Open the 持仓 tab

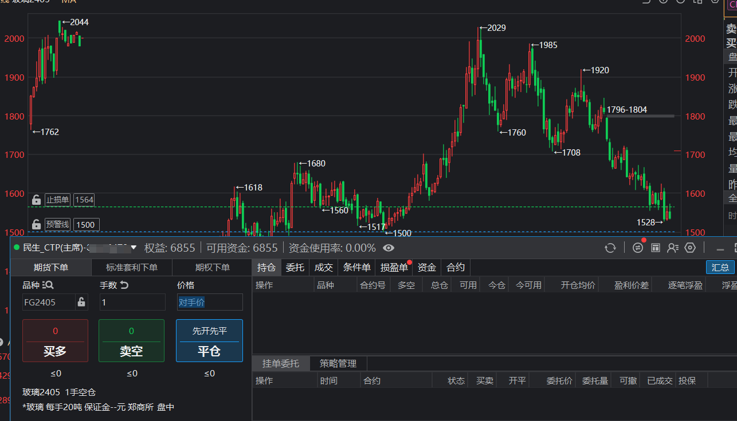click(266, 267)
